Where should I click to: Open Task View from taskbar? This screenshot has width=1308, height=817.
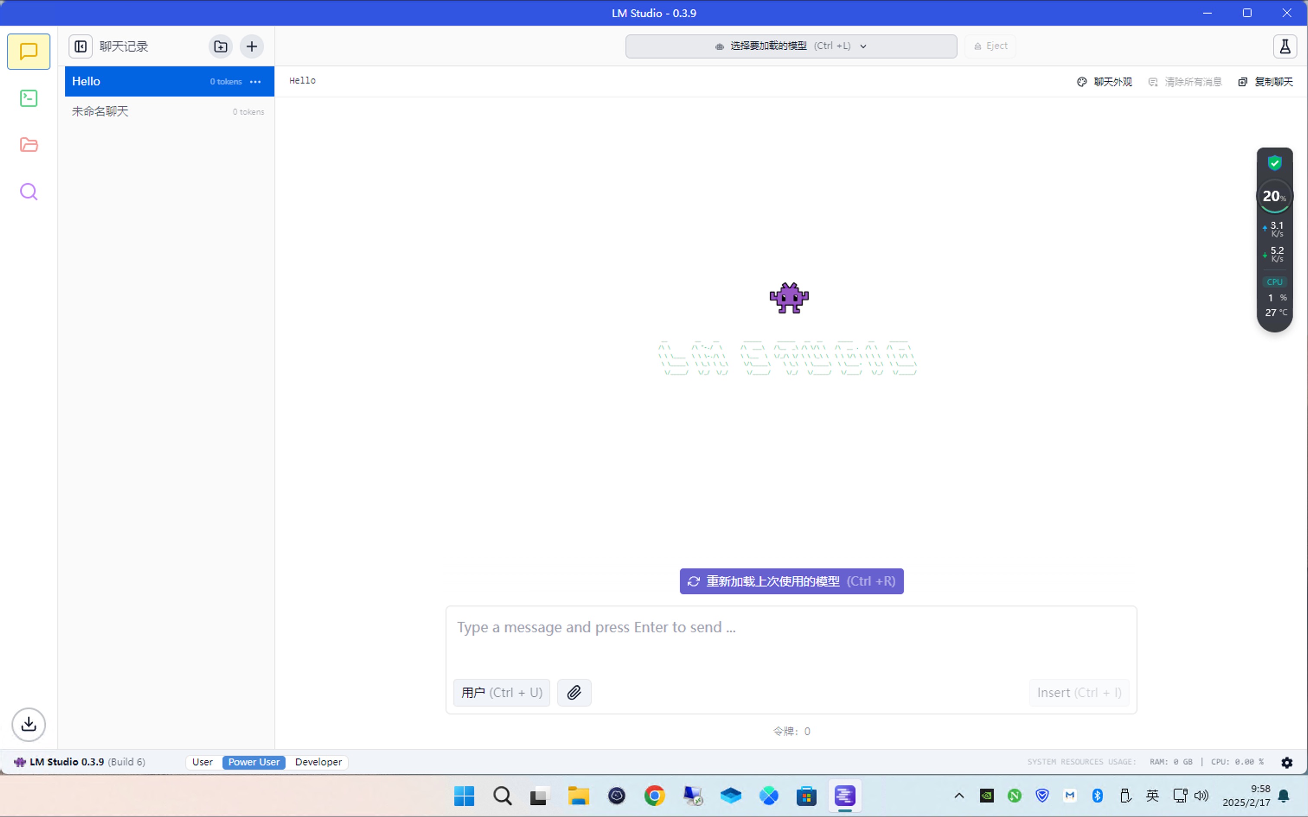click(x=540, y=796)
